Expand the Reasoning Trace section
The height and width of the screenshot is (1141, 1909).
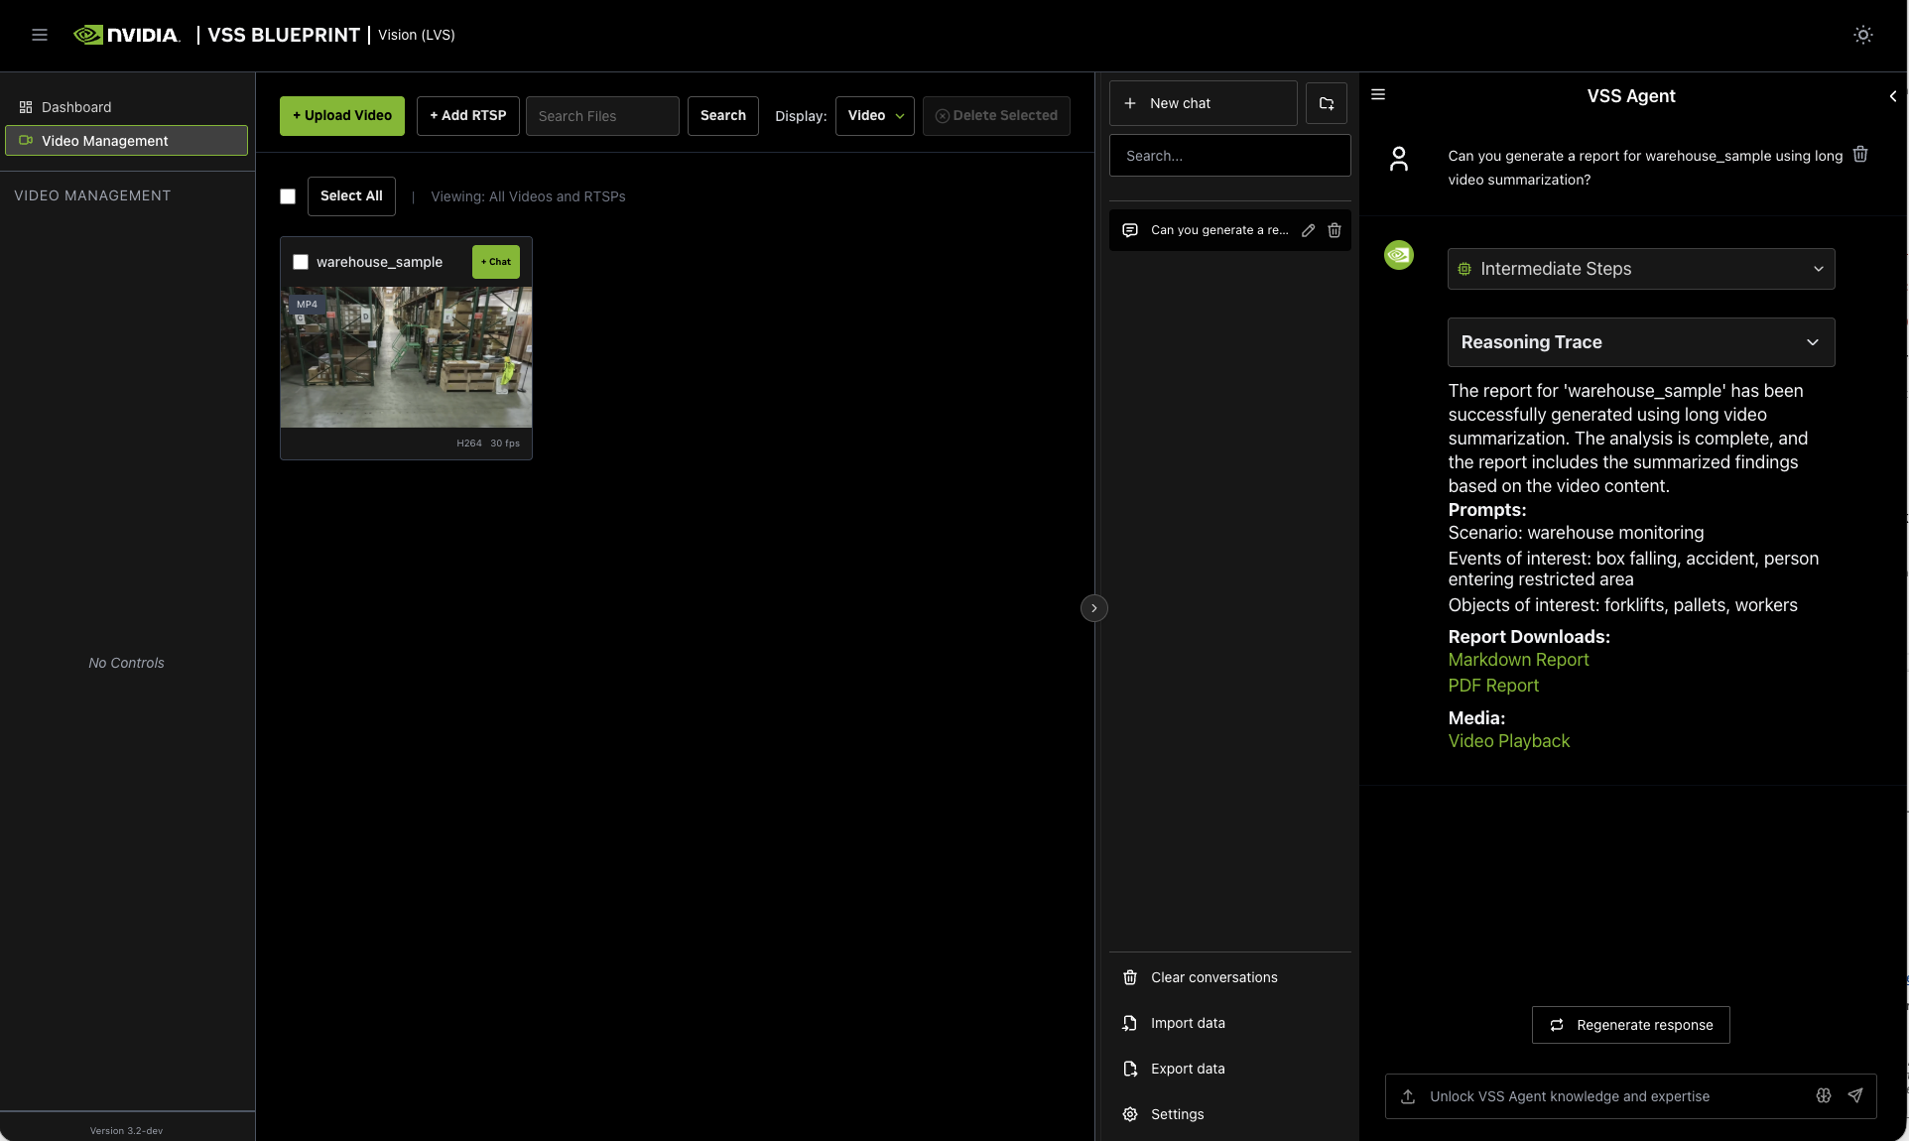pos(1641,342)
